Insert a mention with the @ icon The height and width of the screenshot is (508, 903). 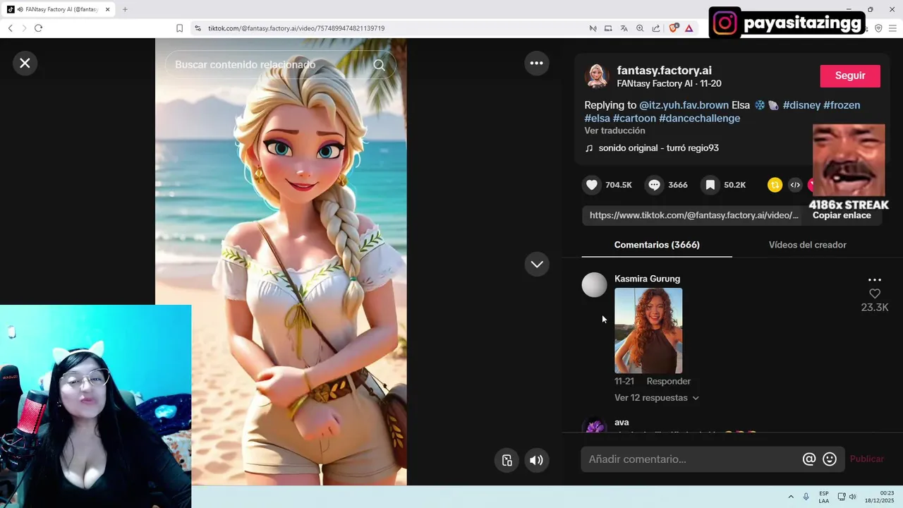click(x=809, y=459)
